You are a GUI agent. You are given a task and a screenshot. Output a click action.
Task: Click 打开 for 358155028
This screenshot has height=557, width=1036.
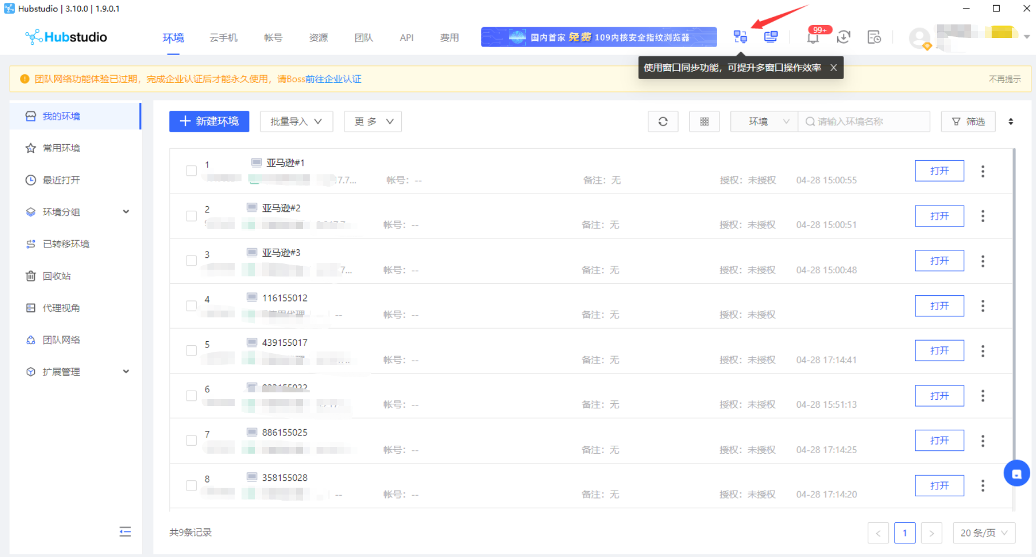(x=939, y=485)
